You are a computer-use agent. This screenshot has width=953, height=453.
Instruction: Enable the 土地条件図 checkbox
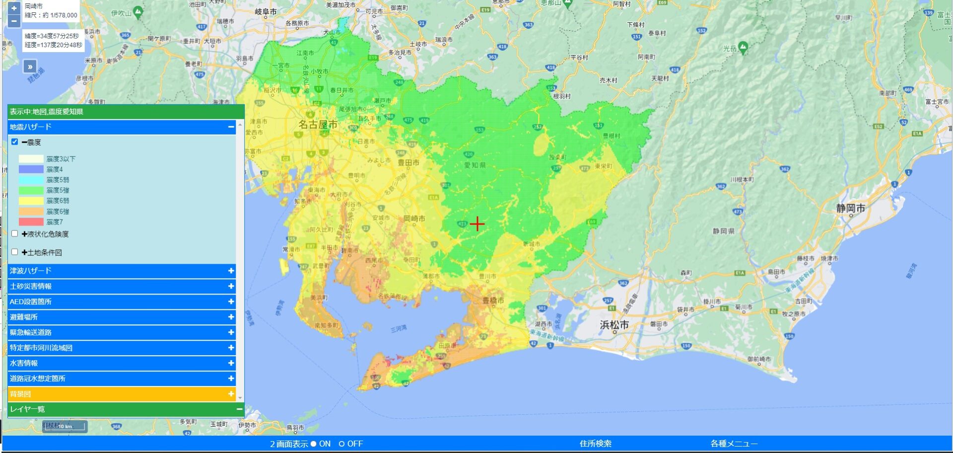point(15,252)
